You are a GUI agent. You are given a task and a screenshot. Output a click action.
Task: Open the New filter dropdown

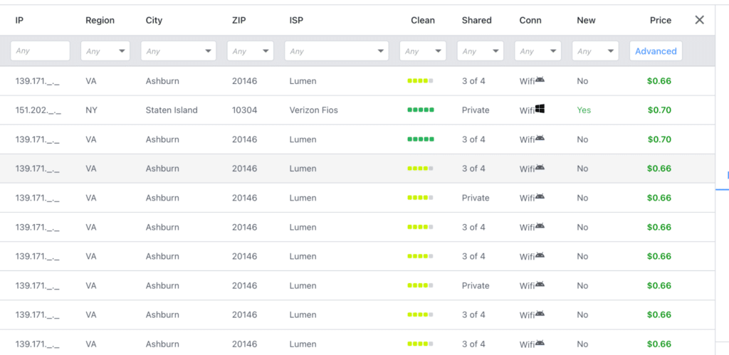pos(596,51)
